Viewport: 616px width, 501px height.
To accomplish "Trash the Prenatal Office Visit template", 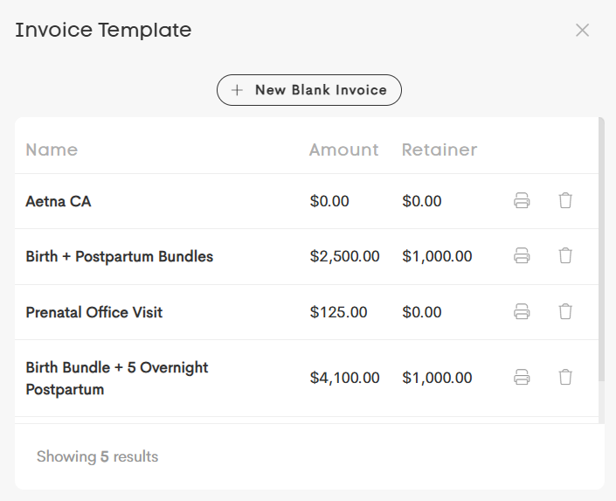I will pyautogui.click(x=565, y=312).
